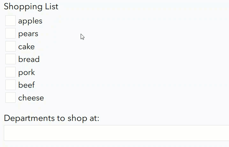Click the 'cake' label text

coord(26,47)
